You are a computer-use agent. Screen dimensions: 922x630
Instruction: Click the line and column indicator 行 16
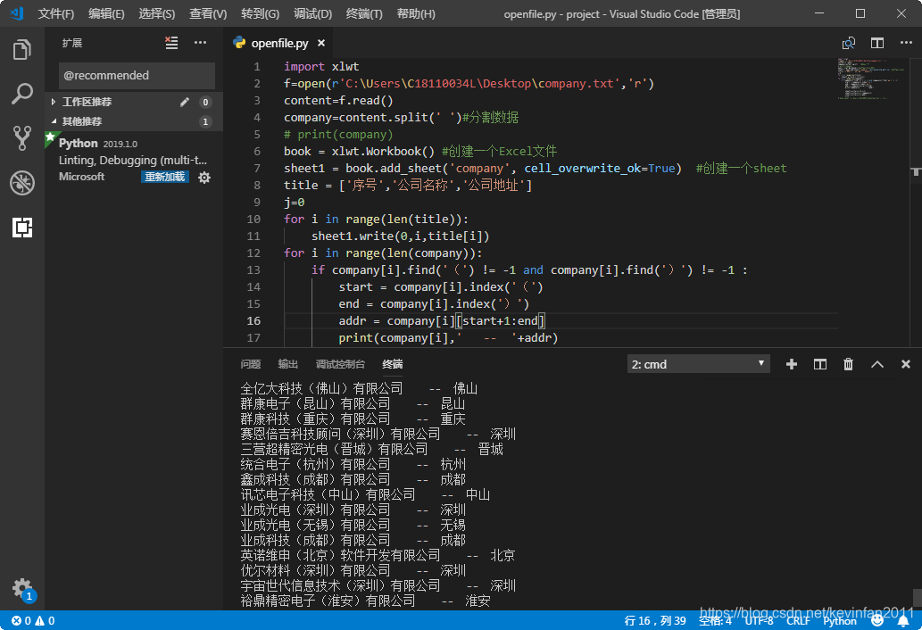click(655, 620)
